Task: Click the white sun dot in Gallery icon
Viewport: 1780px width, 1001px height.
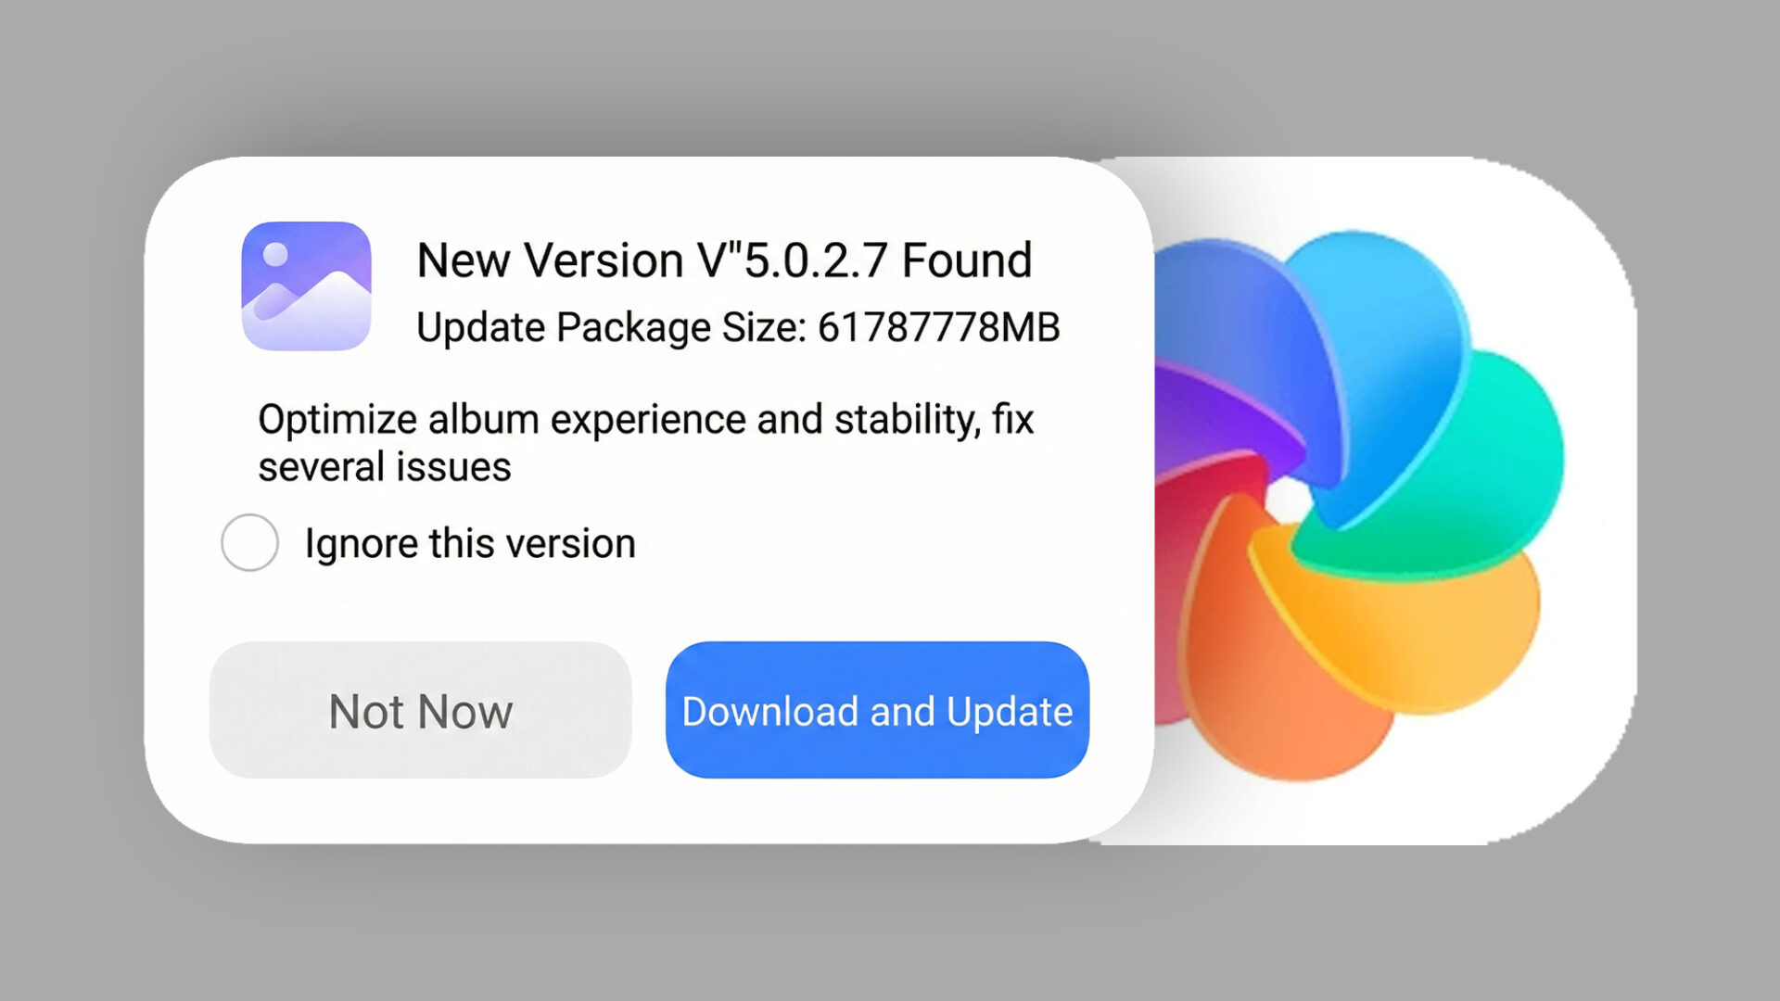Action: pos(275,254)
